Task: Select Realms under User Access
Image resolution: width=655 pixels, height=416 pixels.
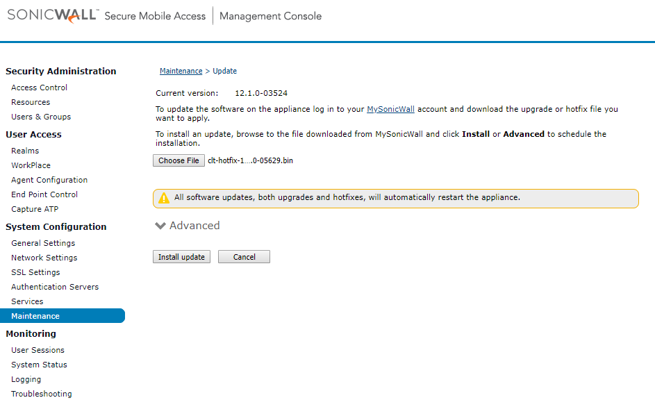Action: [25, 151]
